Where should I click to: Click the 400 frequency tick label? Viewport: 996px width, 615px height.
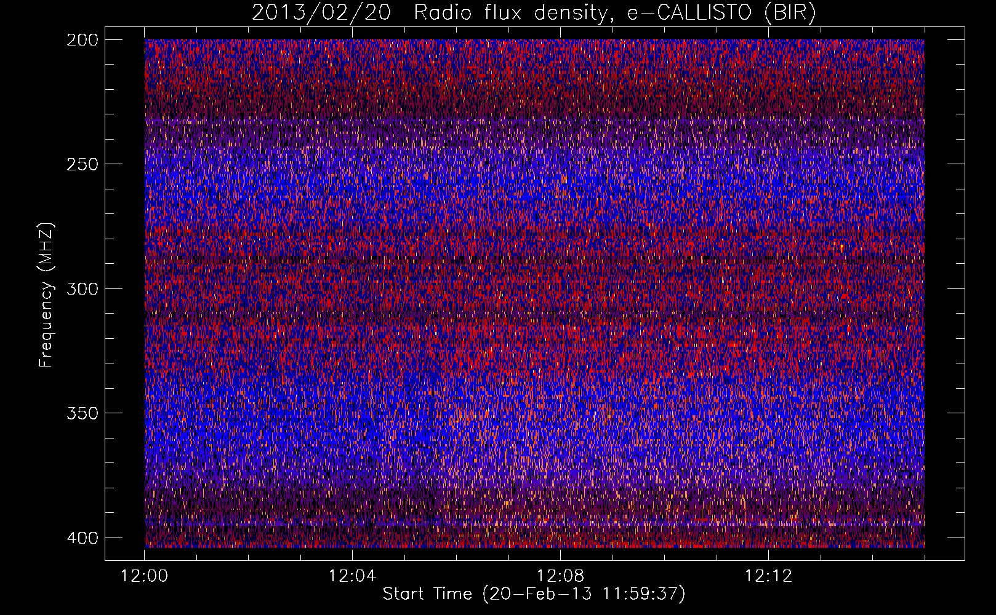[x=82, y=538]
